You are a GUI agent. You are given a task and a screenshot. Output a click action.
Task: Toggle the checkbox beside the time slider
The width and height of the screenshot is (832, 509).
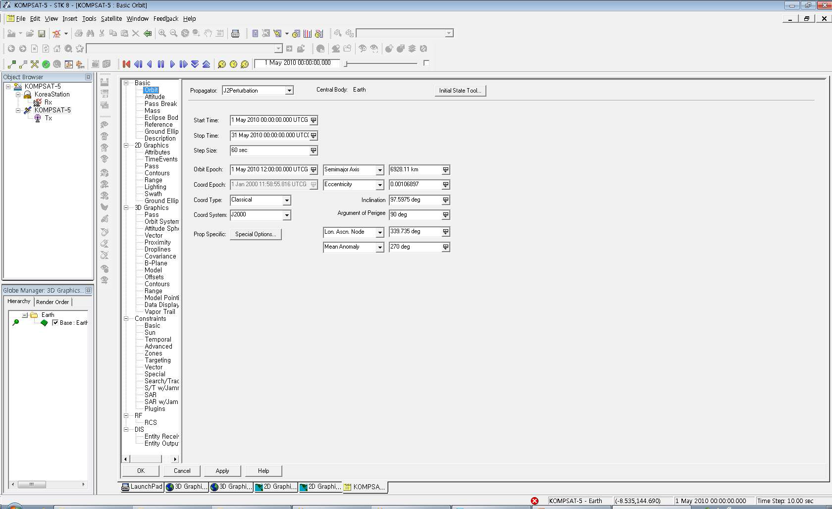tap(426, 63)
